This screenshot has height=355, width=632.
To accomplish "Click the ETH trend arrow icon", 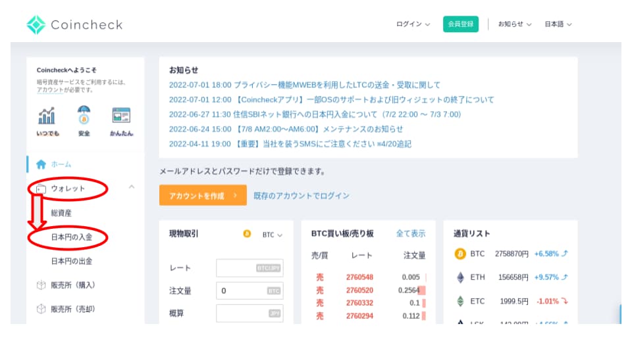I will (565, 277).
